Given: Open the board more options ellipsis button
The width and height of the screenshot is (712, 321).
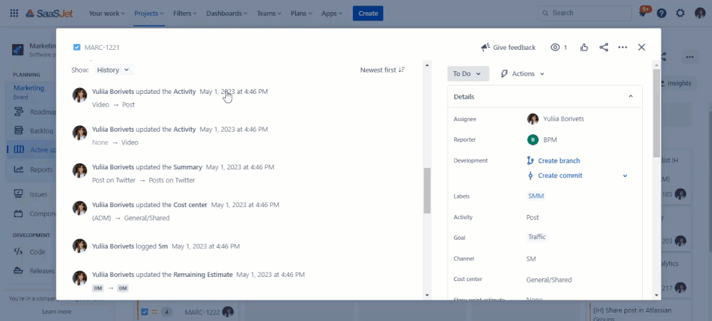Looking at the screenshot, I should point(690,57).
